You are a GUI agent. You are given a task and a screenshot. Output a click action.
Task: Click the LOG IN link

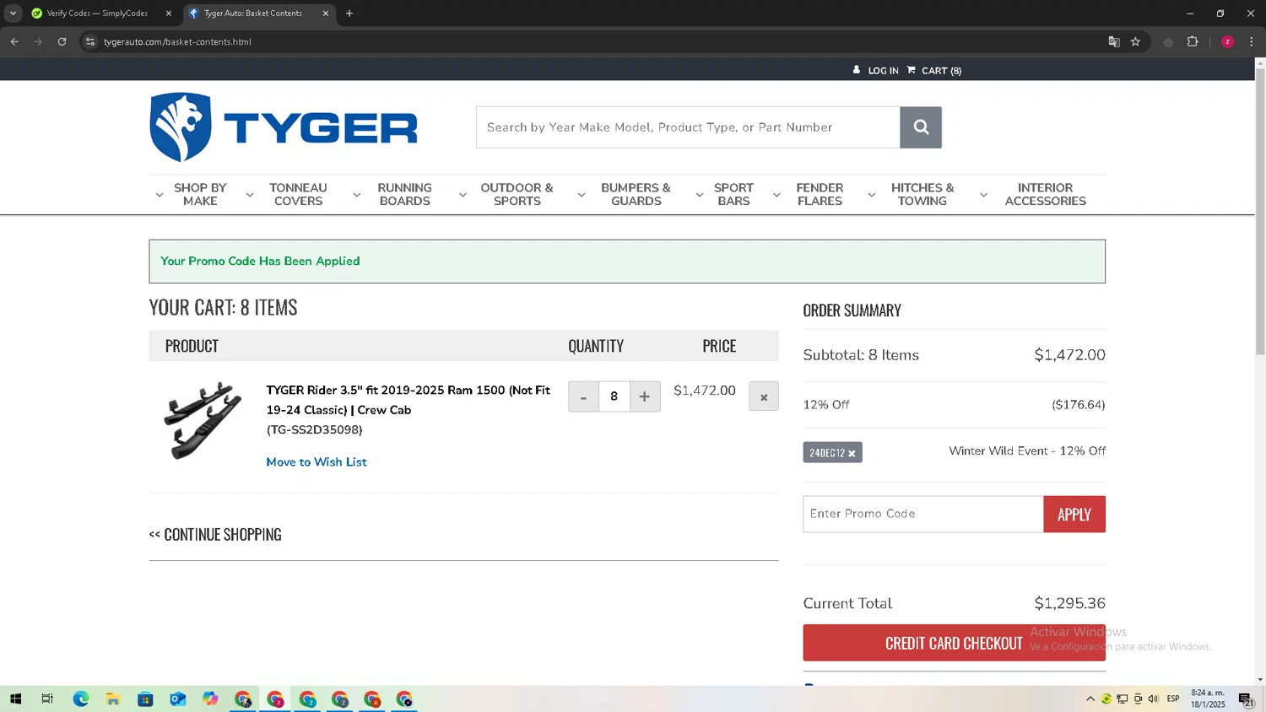[x=883, y=71]
